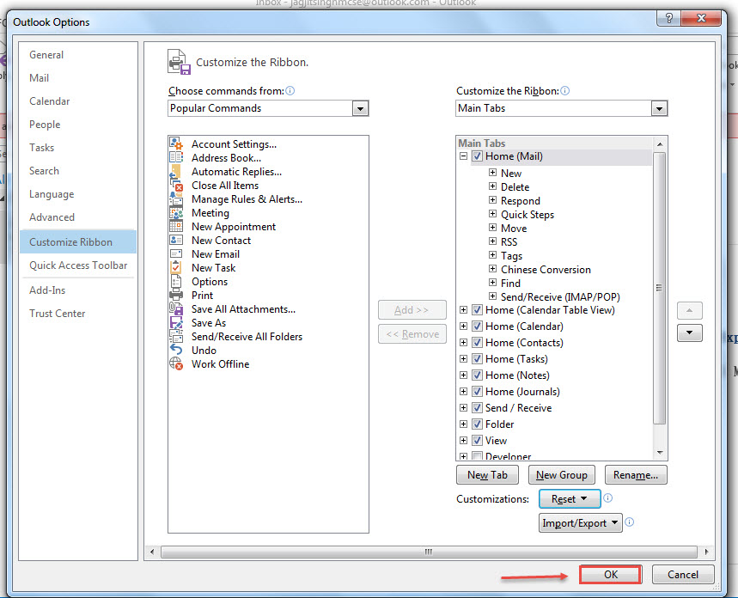The image size is (738, 598).
Task: Click the Main Tabs list vertical scrollbar
Action: point(660,288)
